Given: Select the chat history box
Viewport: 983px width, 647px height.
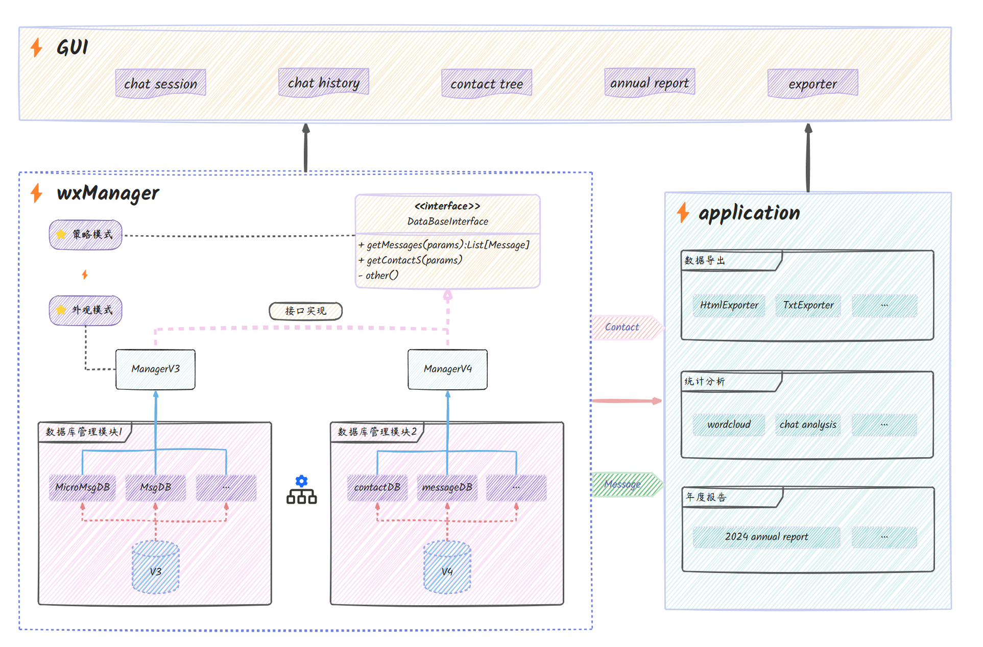Looking at the screenshot, I should [324, 82].
